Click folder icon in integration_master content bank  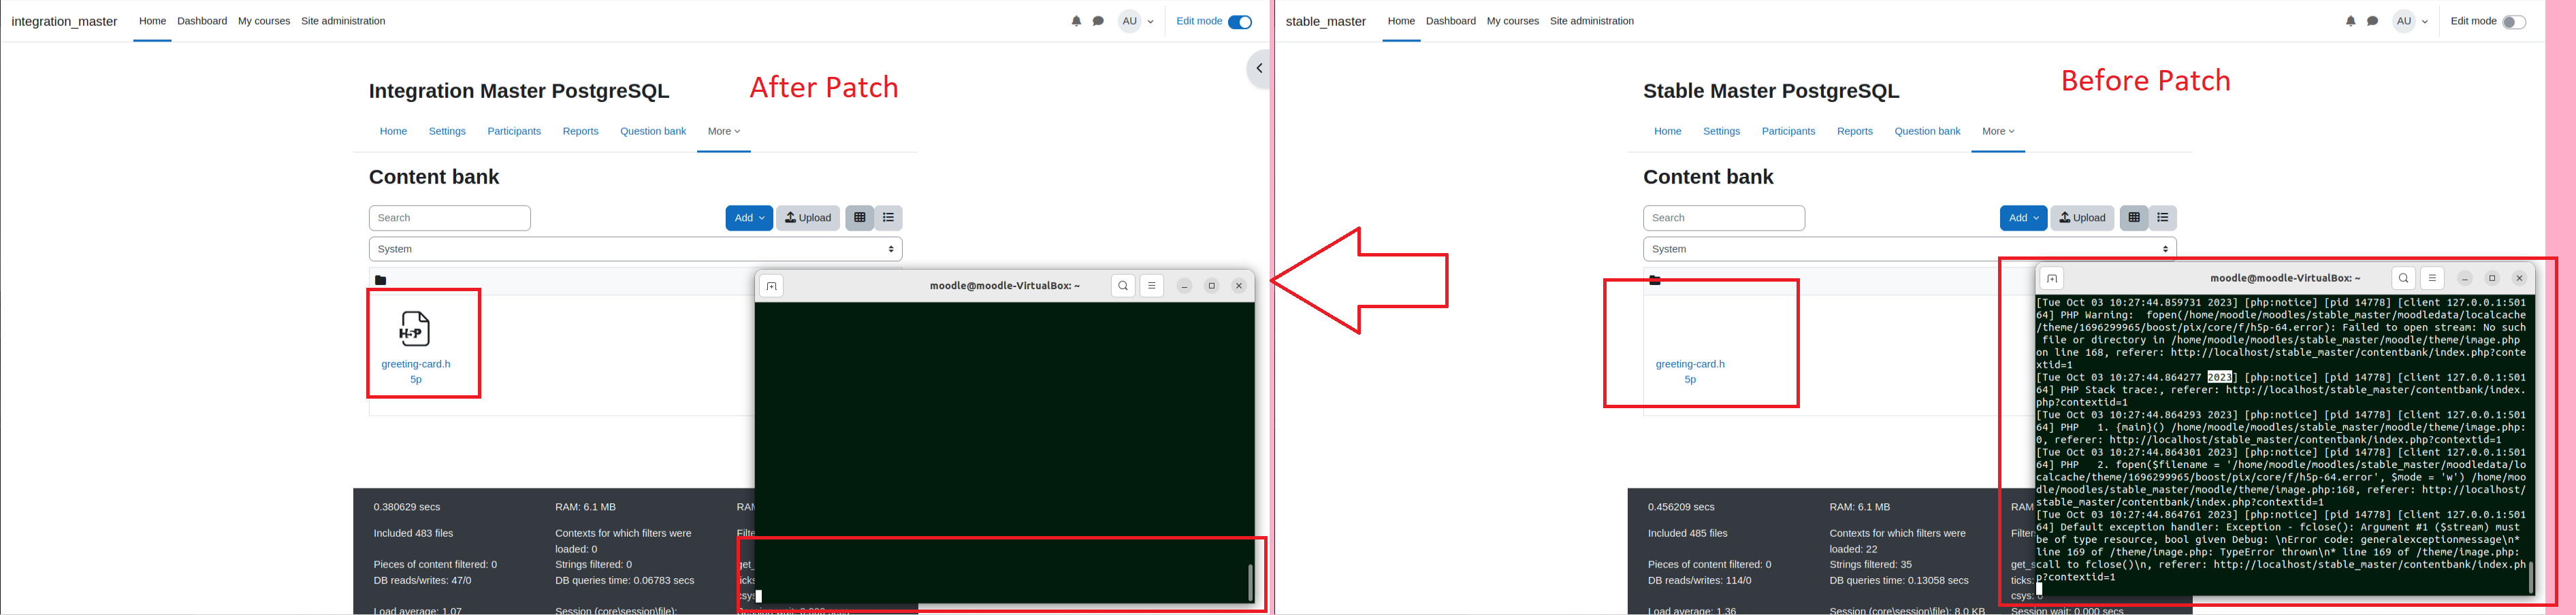coord(380,280)
